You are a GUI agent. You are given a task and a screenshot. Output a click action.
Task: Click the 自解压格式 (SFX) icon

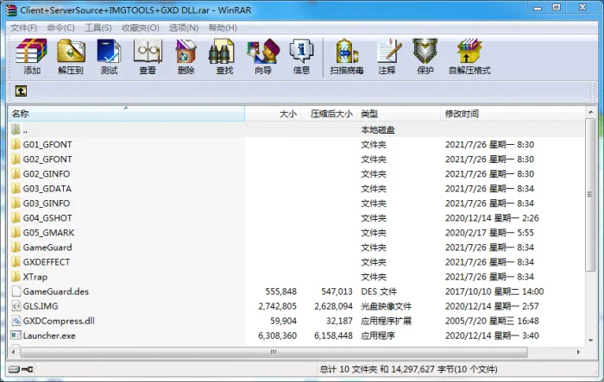click(x=469, y=57)
